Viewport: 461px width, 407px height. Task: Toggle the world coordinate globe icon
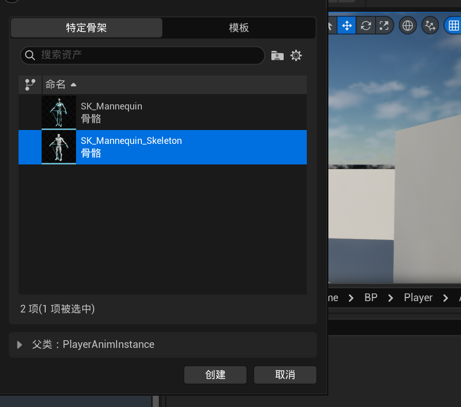click(x=408, y=26)
